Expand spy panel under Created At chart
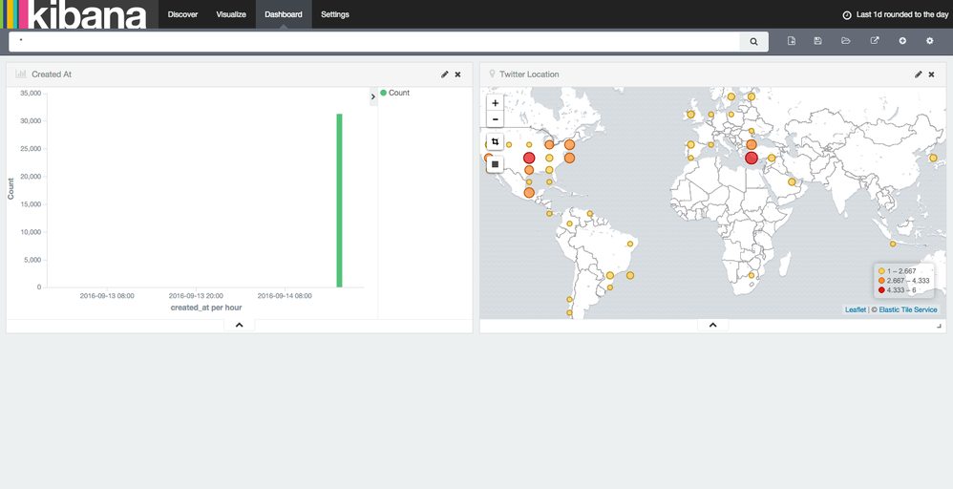 240,325
